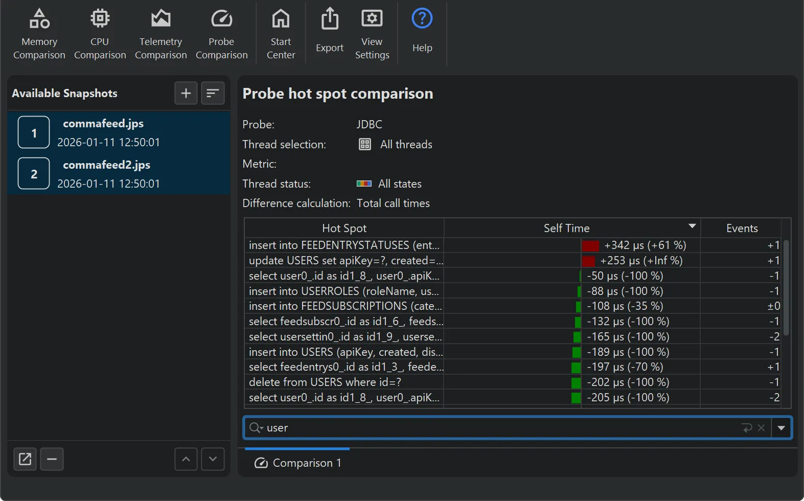
Task: Select 'insert into USERS (apiKey' row
Action: pyautogui.click(x=513, y=352)
